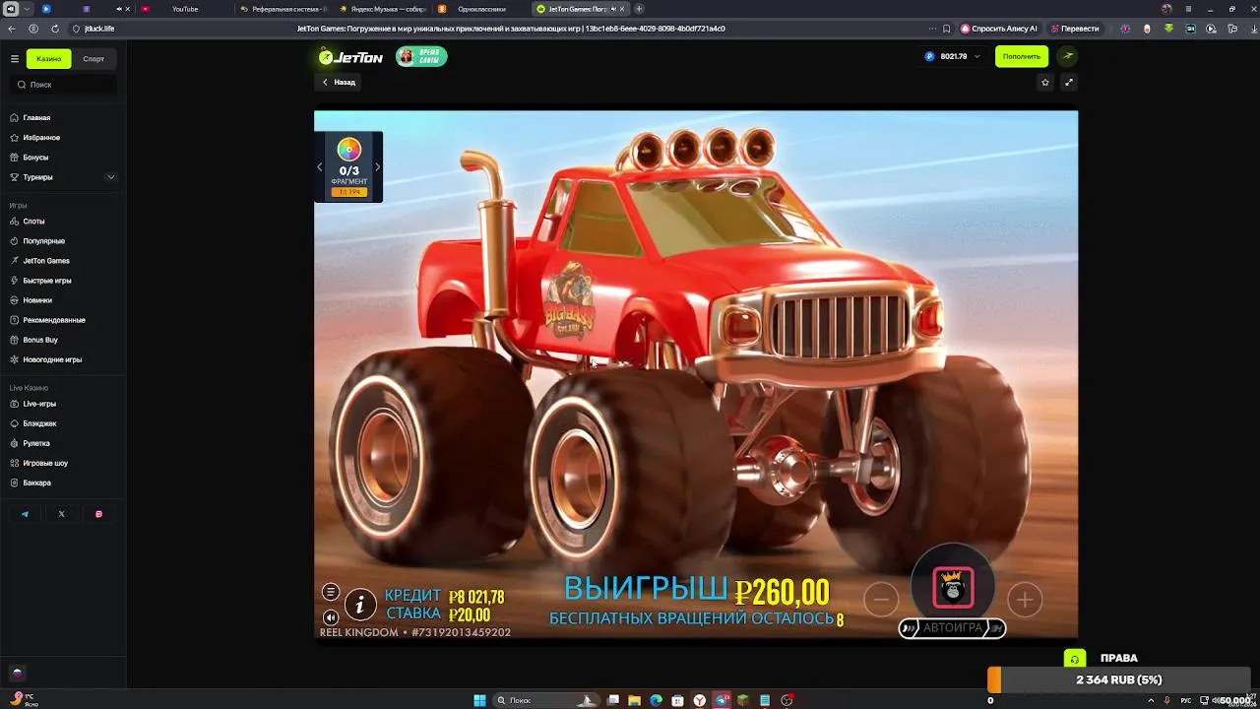This screenshot has width=1260, height=709.
Task: Open the Одноклассники browser tab
Action: pyautogui.click(x=480, y=9)
